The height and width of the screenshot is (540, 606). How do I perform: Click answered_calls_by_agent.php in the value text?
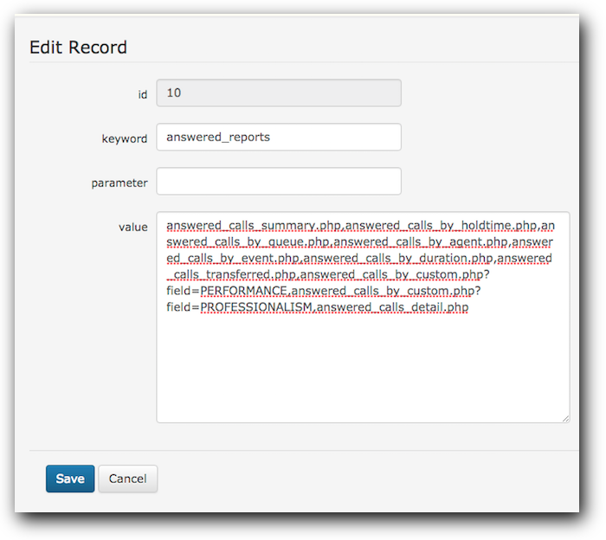coord(421,241)
